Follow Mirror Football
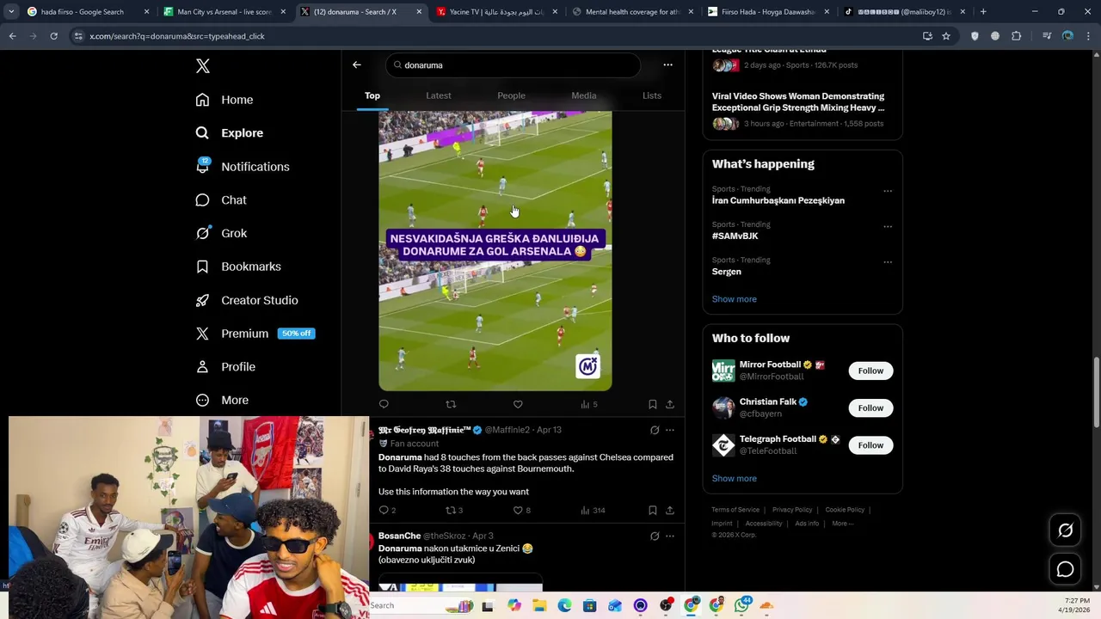 point(870,371)
